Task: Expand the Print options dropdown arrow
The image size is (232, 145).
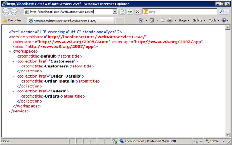Action: click(x=175, y=20)
